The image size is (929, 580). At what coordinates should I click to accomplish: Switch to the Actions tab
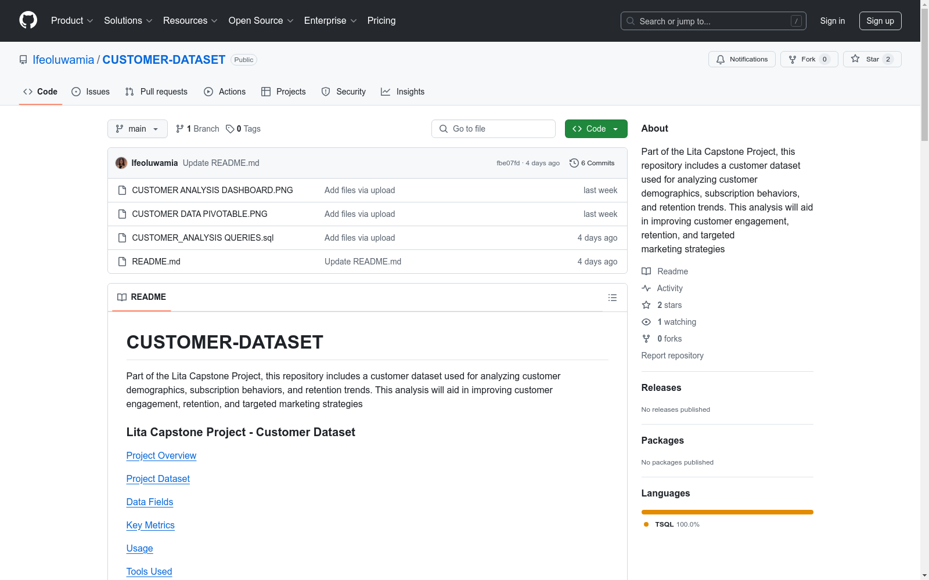click(x=225, y=92)
